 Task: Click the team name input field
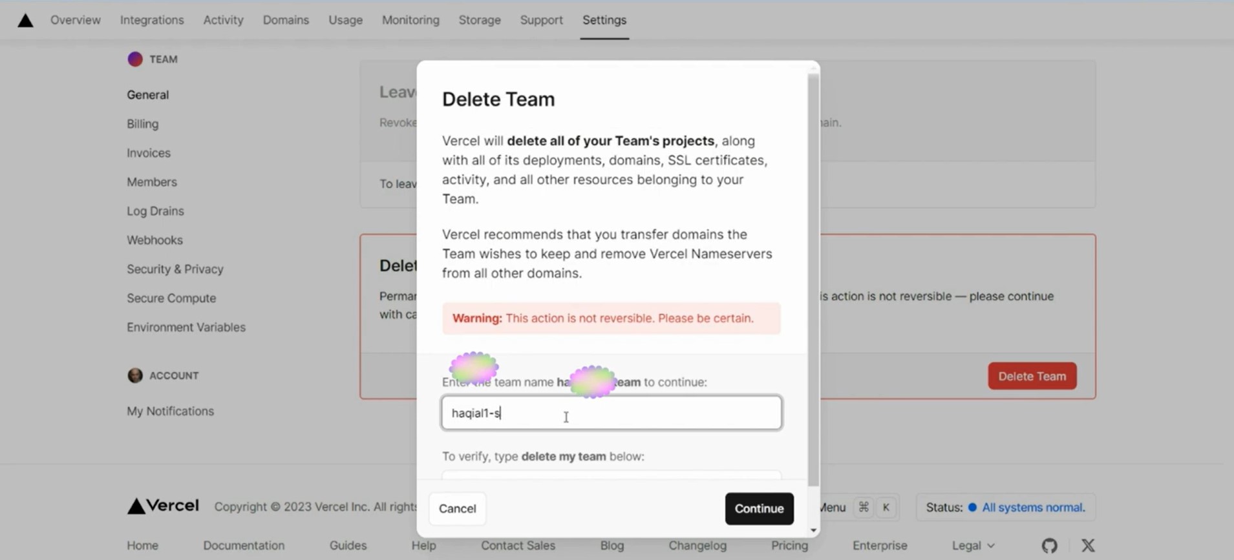(612, 413)
